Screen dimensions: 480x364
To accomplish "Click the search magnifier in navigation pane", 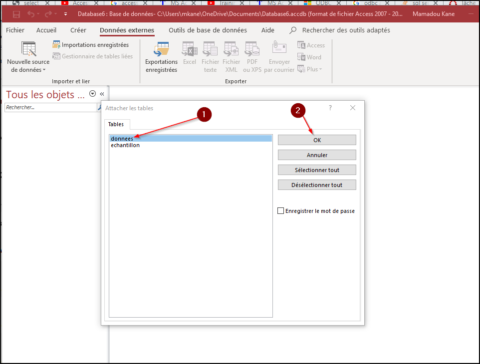I will tap(99, 107).
